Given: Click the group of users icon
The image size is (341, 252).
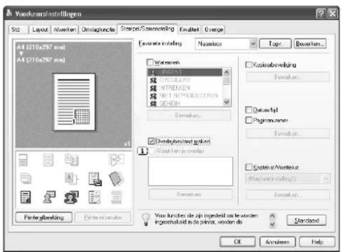Looking at the screenshot, I should pos(71,197).
